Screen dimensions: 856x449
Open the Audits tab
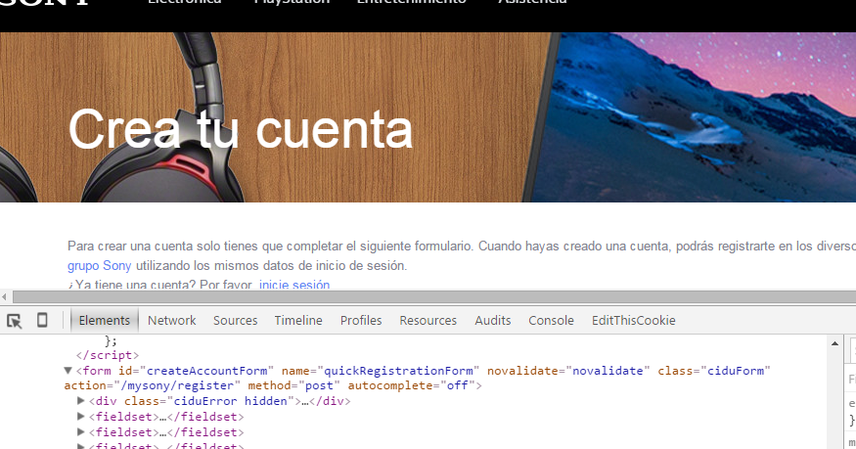click(x=492, y=320)
